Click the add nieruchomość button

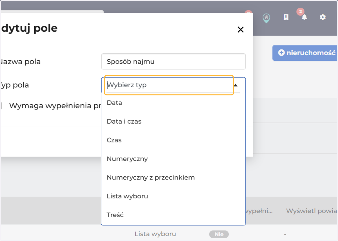[305, 53]
